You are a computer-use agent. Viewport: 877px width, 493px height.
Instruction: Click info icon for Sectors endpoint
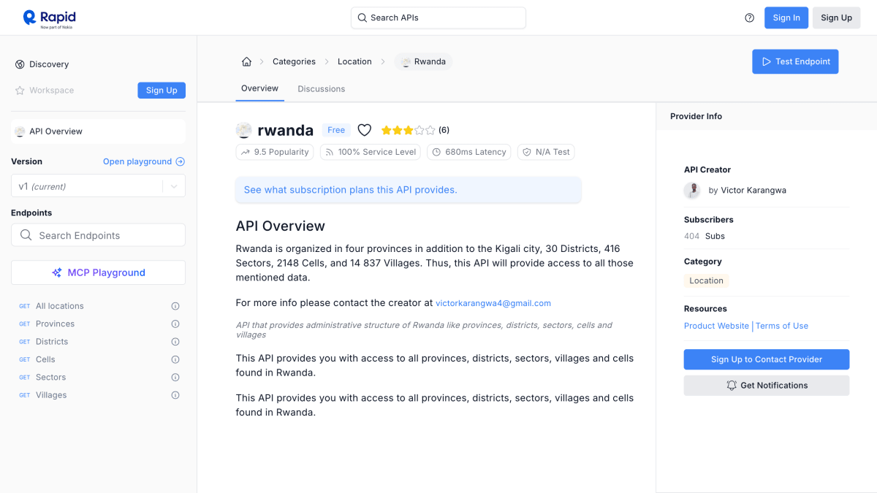175,377
